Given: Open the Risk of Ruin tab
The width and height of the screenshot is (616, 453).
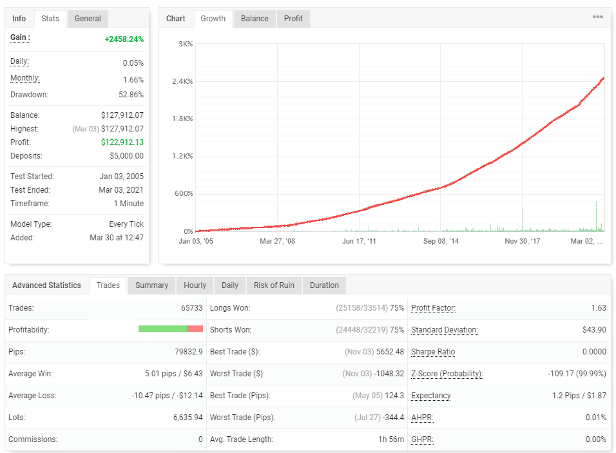Looking at the screenshot, I should (274, 285).
